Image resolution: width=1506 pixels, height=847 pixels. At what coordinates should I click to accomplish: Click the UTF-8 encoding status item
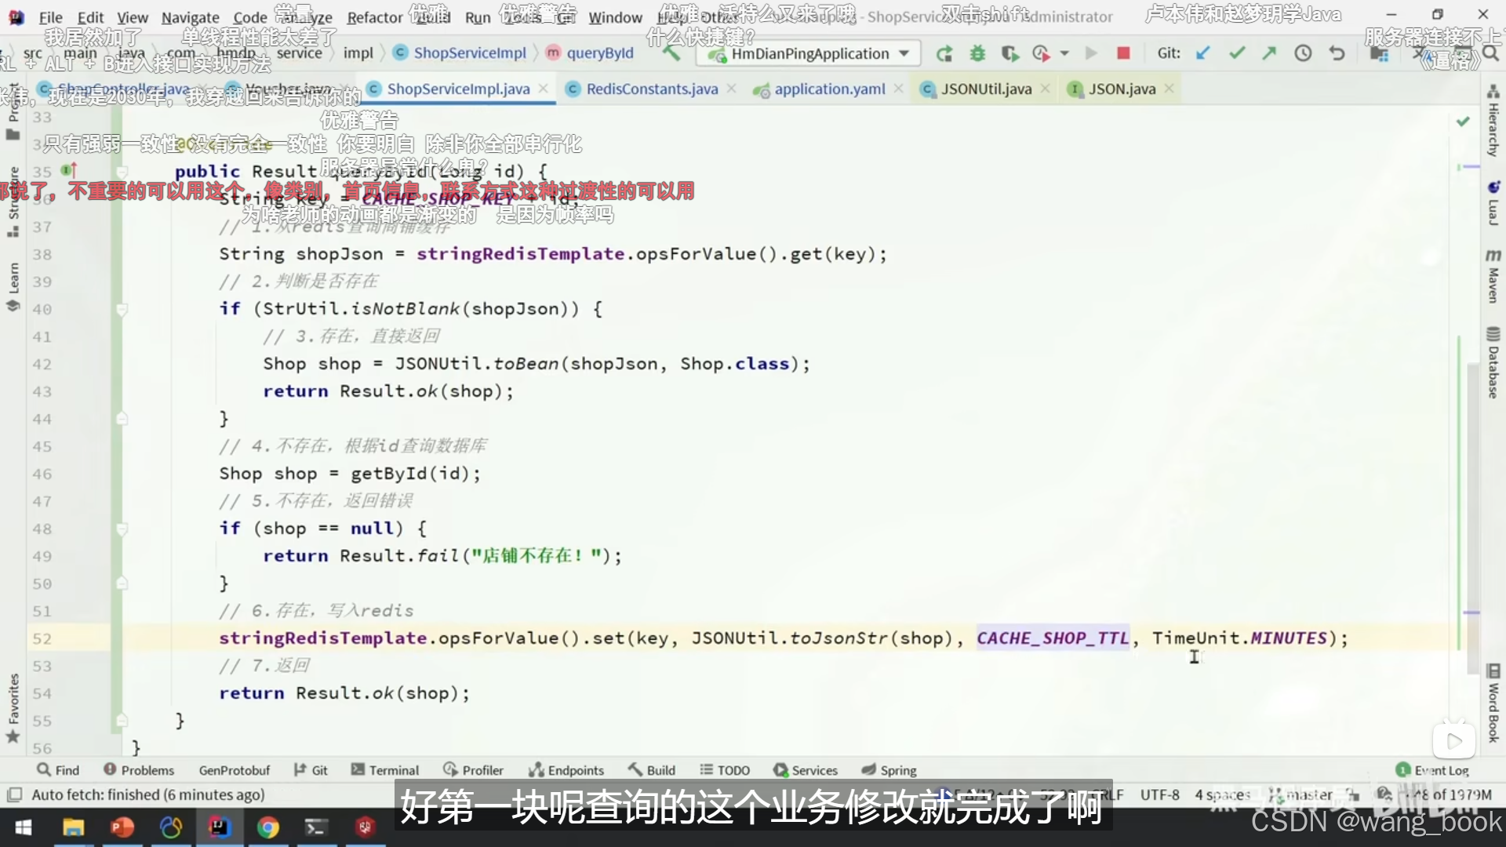[x=1159, y=794]
